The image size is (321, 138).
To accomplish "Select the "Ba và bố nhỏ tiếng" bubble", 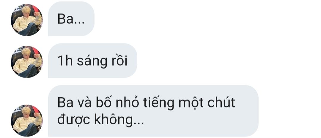I will tap(153, 111).
